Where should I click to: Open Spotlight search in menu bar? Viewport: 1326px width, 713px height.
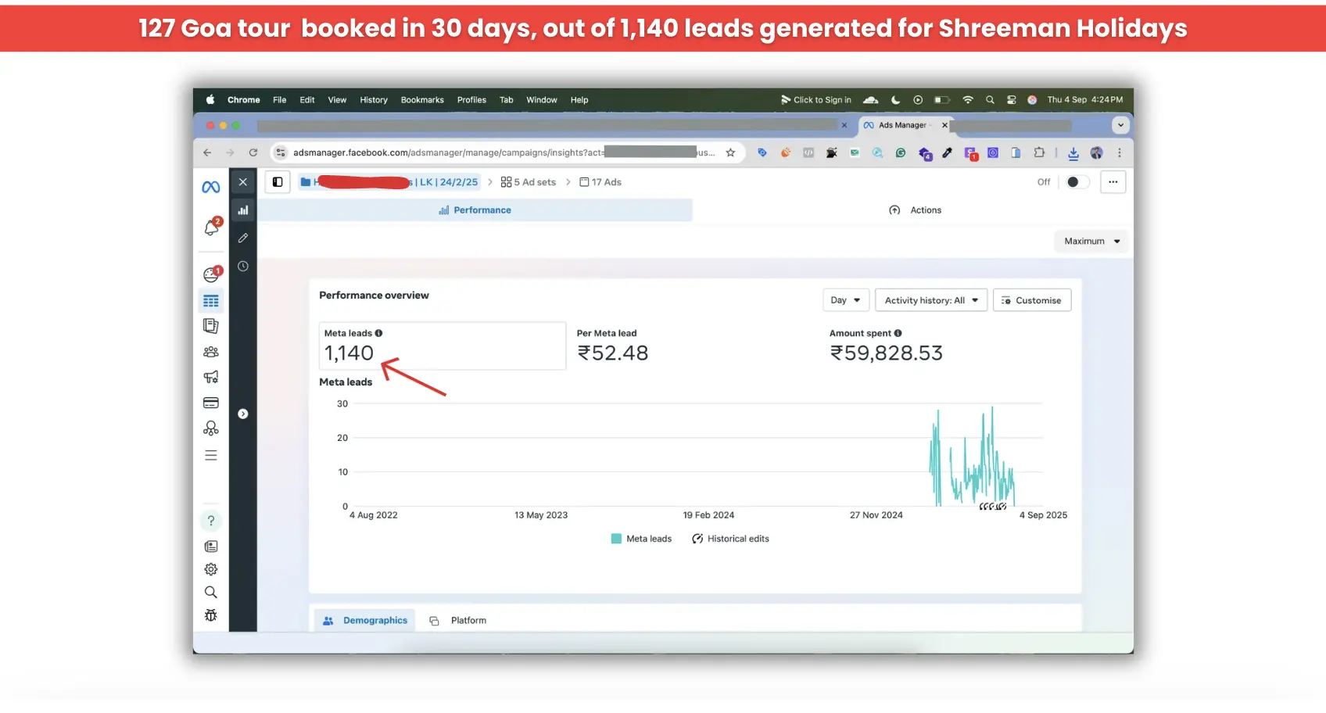990,100
